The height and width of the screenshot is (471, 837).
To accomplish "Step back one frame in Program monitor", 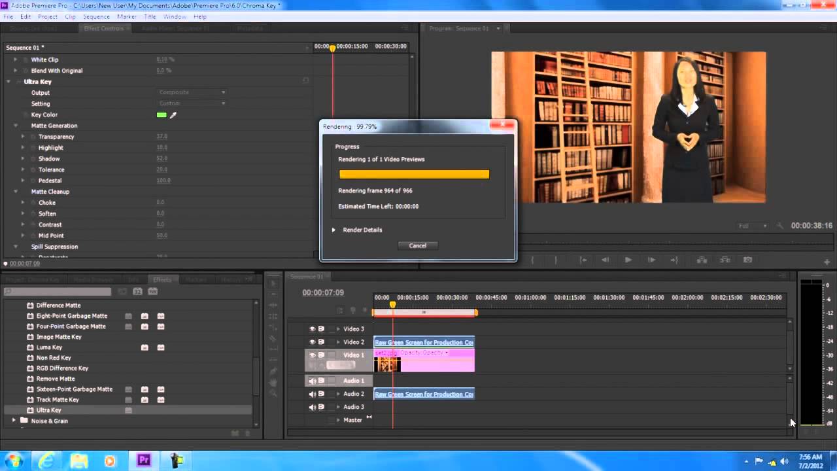I will click(606, 260).
